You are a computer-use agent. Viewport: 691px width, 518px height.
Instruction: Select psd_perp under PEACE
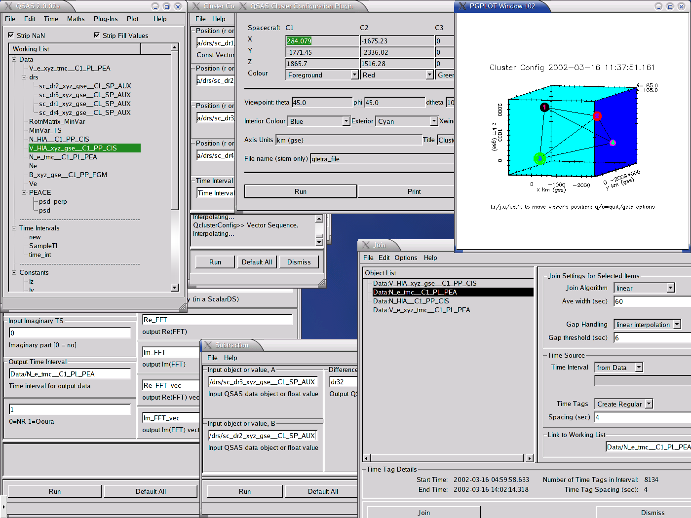(x=53, y=201)
